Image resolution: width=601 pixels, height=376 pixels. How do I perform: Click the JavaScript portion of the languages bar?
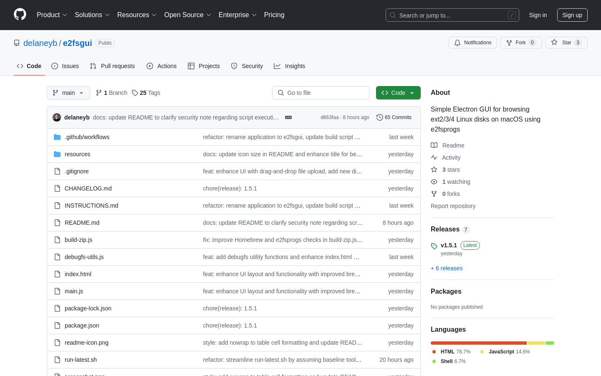click(536, 343)
